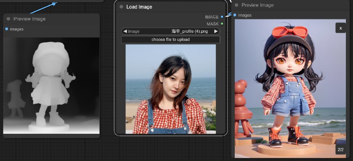Click the IMAGE output label

(x=212, y=17)
